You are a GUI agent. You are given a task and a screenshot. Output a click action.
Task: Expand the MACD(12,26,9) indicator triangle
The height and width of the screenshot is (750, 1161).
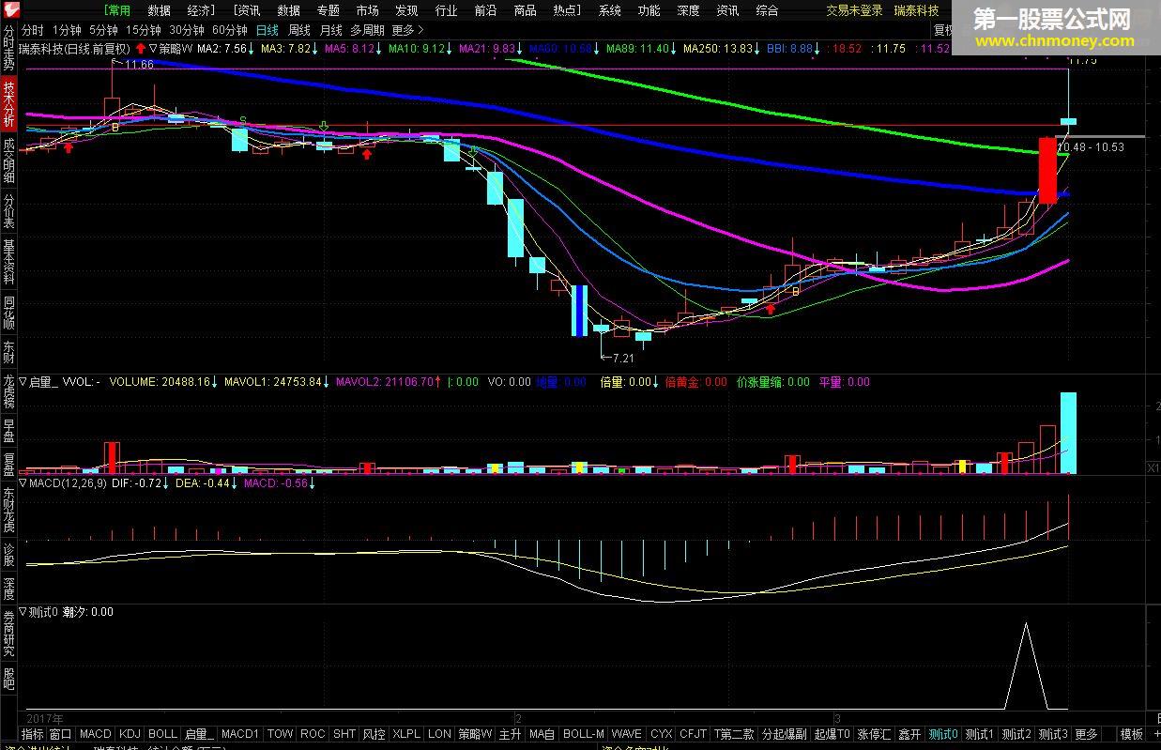pos(23,483)
